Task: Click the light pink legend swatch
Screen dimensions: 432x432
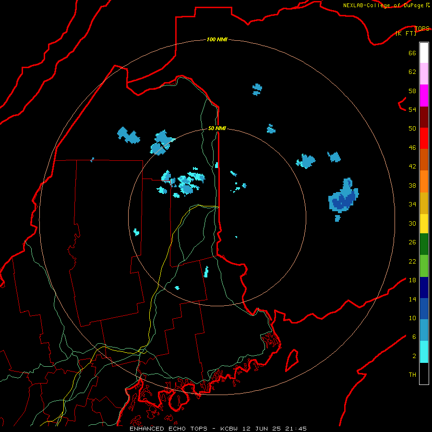Action: pos(424,74)
